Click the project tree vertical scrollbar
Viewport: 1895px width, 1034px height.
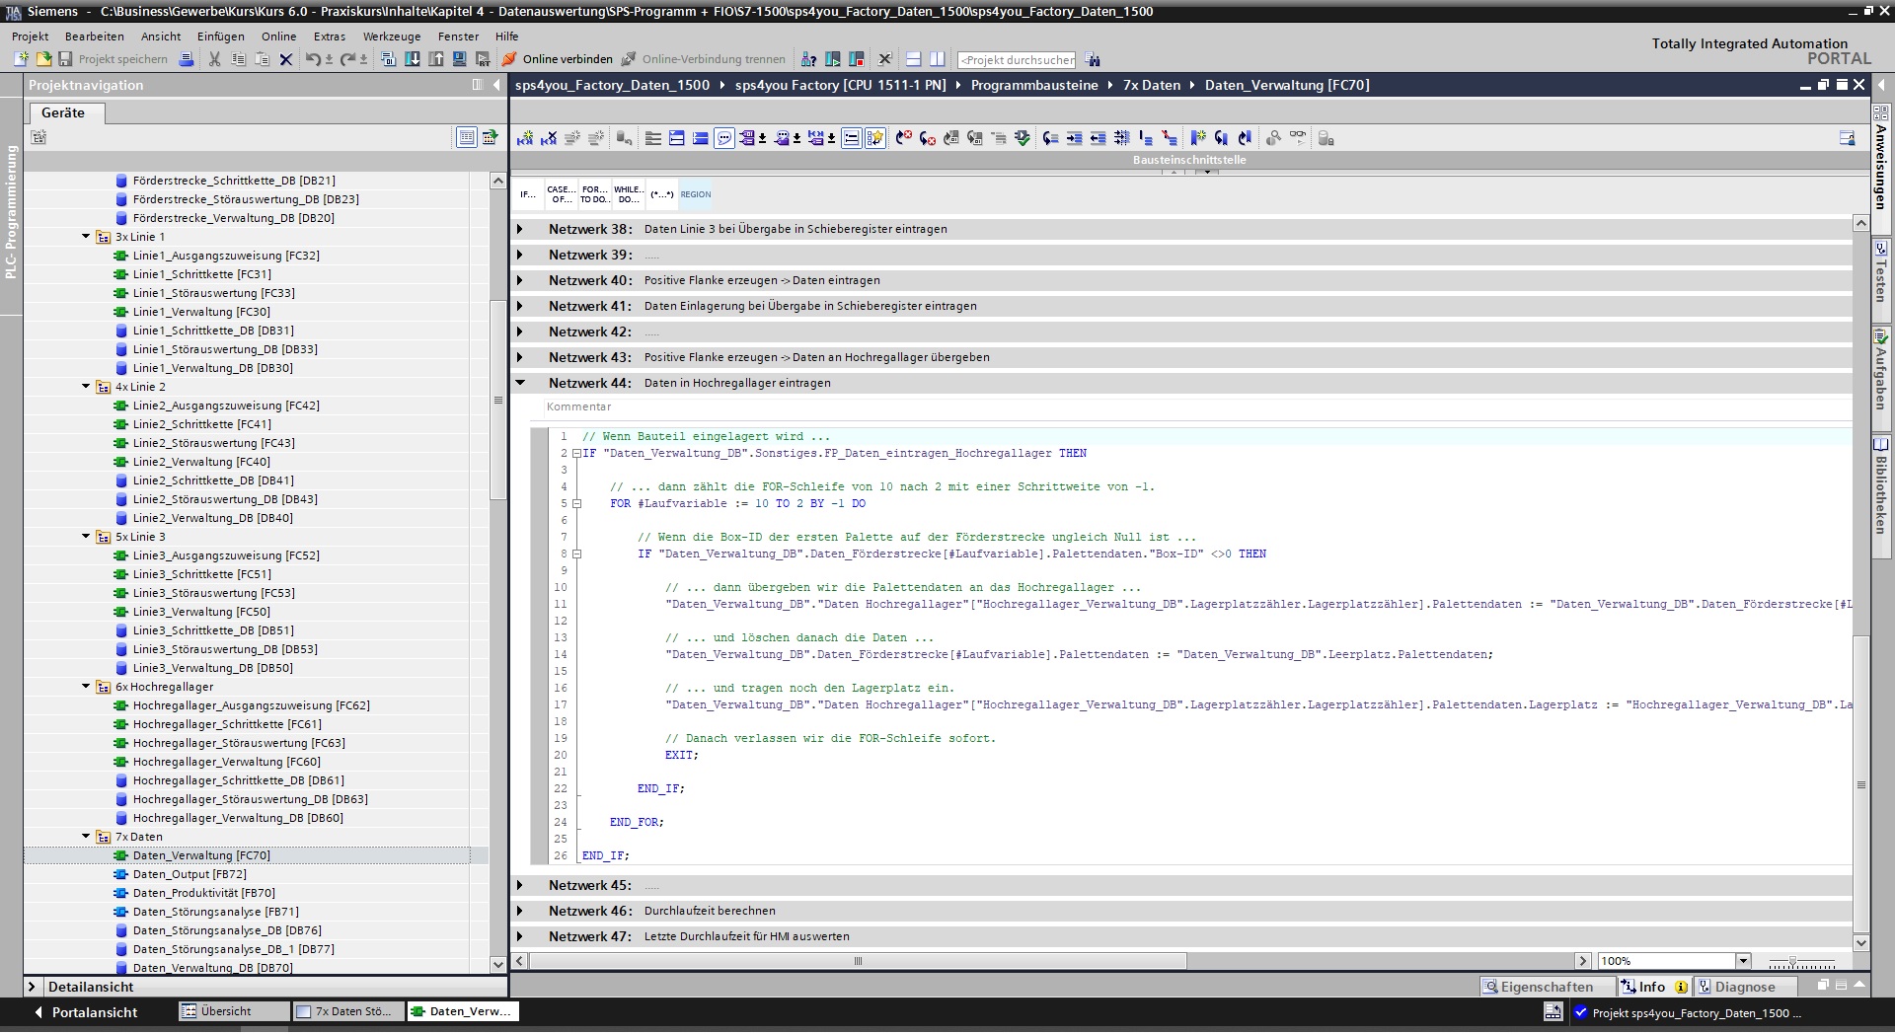(x=497, y=400)
